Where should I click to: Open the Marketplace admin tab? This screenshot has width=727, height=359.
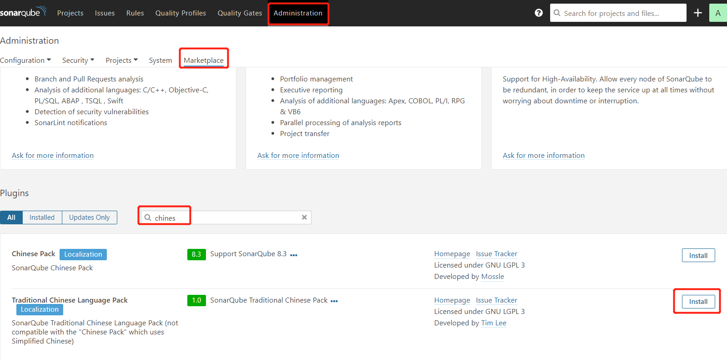204,60
